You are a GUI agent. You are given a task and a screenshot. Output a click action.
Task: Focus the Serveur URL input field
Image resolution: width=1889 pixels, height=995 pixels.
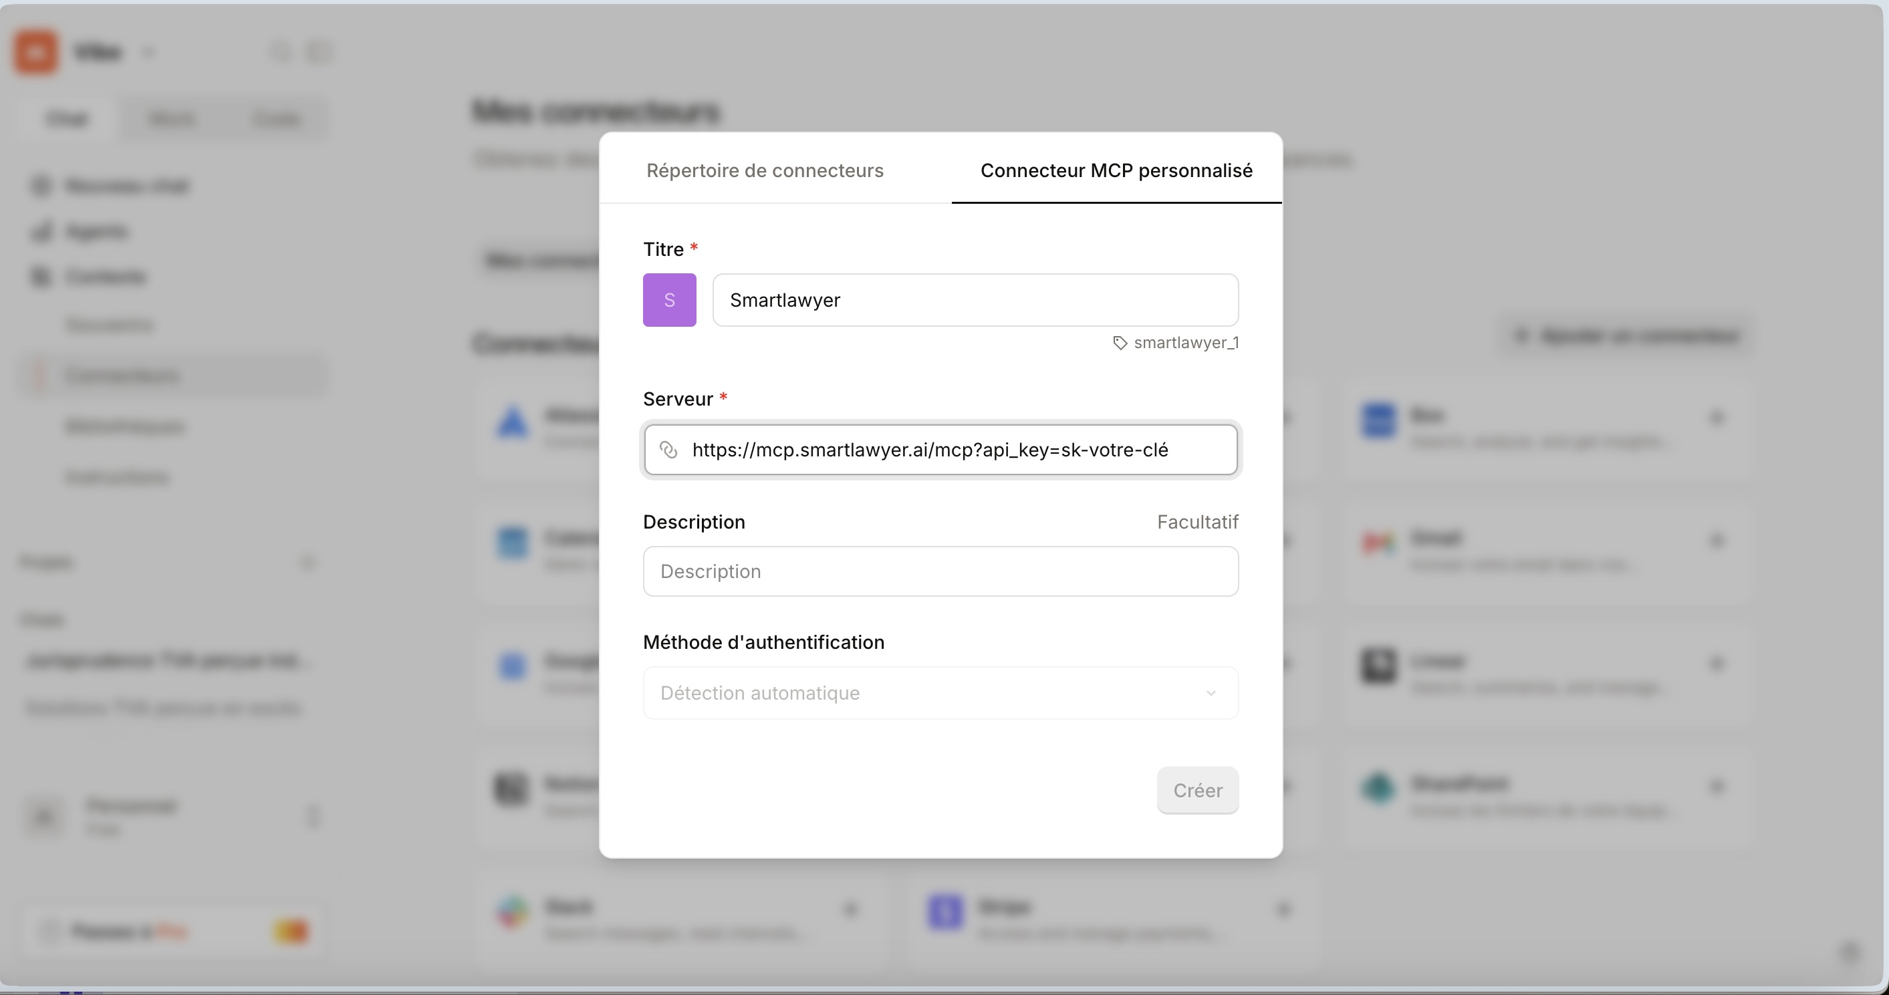pos(941,450)
